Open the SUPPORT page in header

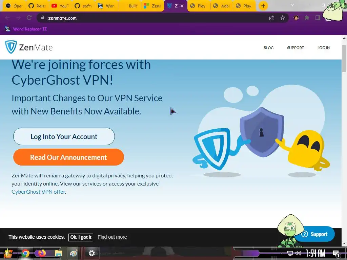tap(295, 47)
